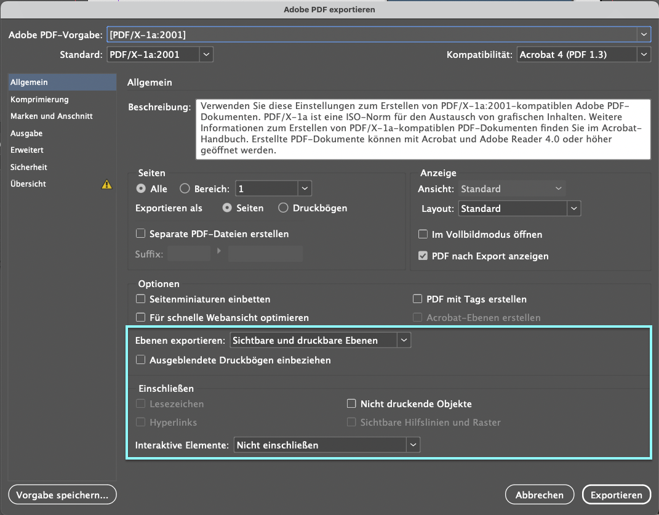The width and height of the screenshot is (659, 515).
Task: Choose export as Druckbögen radio button
Action: point(283,208)
